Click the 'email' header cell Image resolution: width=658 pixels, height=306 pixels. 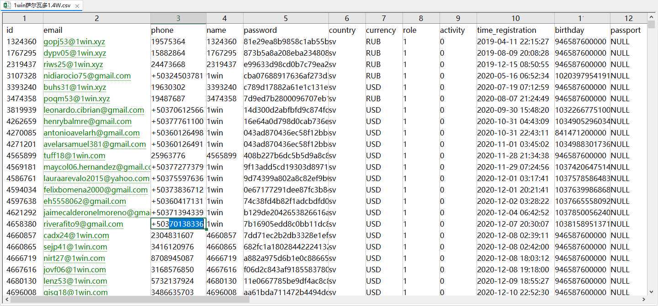tap(97, 30)
